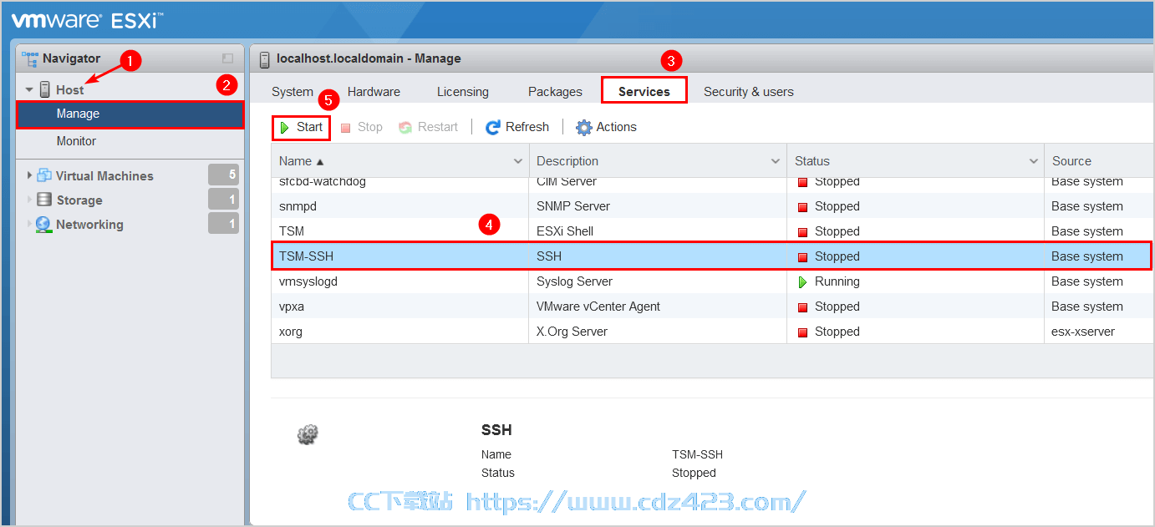Open the Packages tab
The height and width of the screenshot is (527, 1155).
coord(555,92)
